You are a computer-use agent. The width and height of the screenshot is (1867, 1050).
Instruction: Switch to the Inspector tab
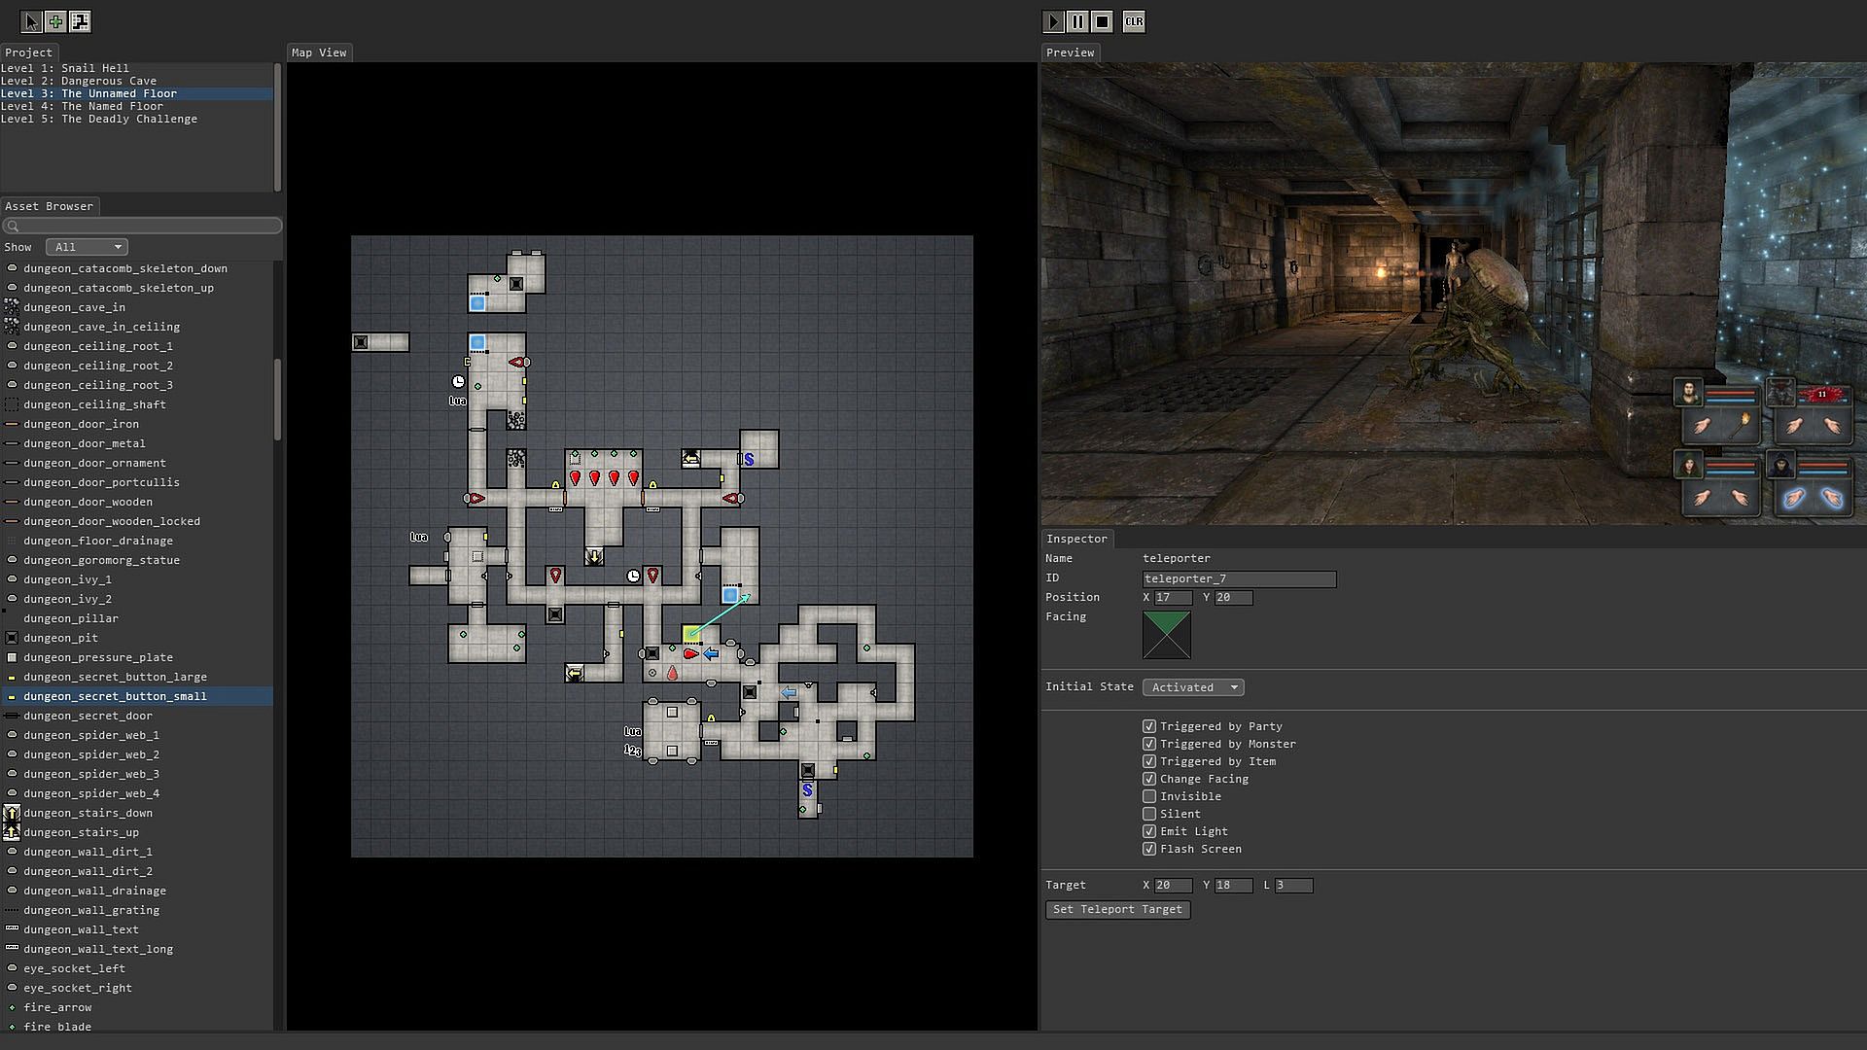point(1076,539)
